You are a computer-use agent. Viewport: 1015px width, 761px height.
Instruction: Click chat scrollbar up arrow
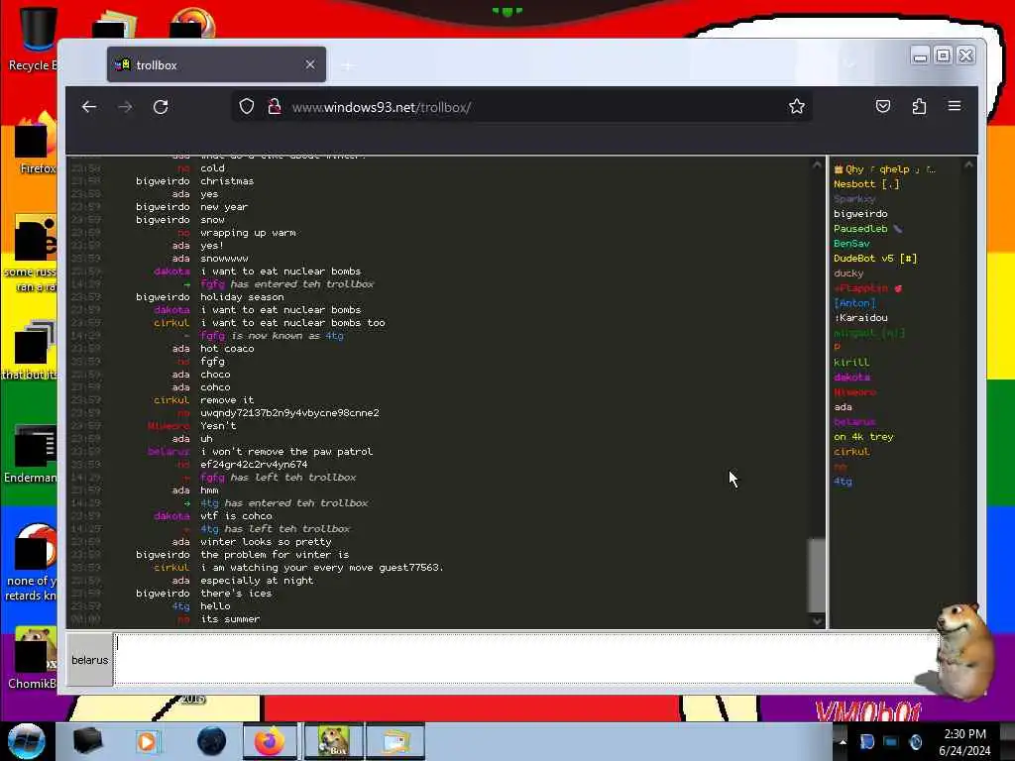817,165
